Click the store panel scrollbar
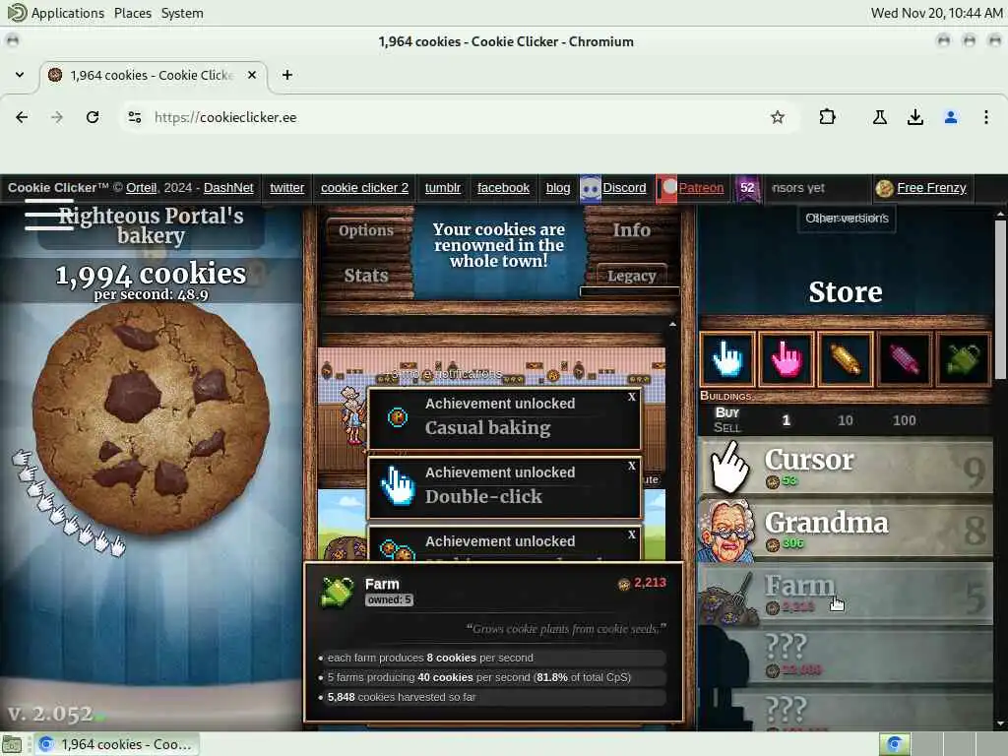Viewport: 1008px width, 756px height. pos(1000,299)
